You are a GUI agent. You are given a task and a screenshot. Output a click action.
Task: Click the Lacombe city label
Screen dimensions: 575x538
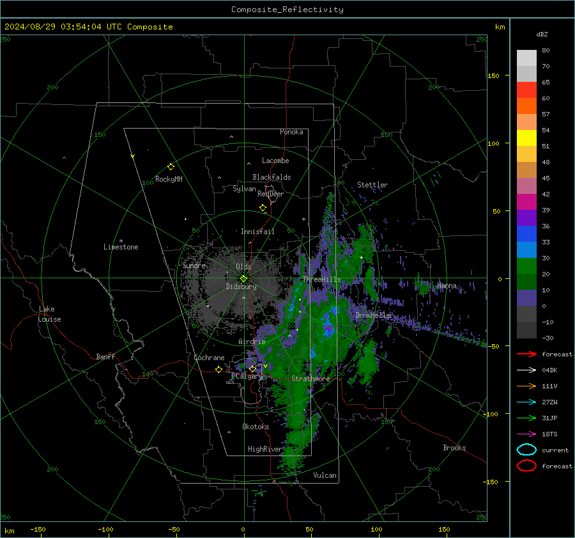pos(275,161)
